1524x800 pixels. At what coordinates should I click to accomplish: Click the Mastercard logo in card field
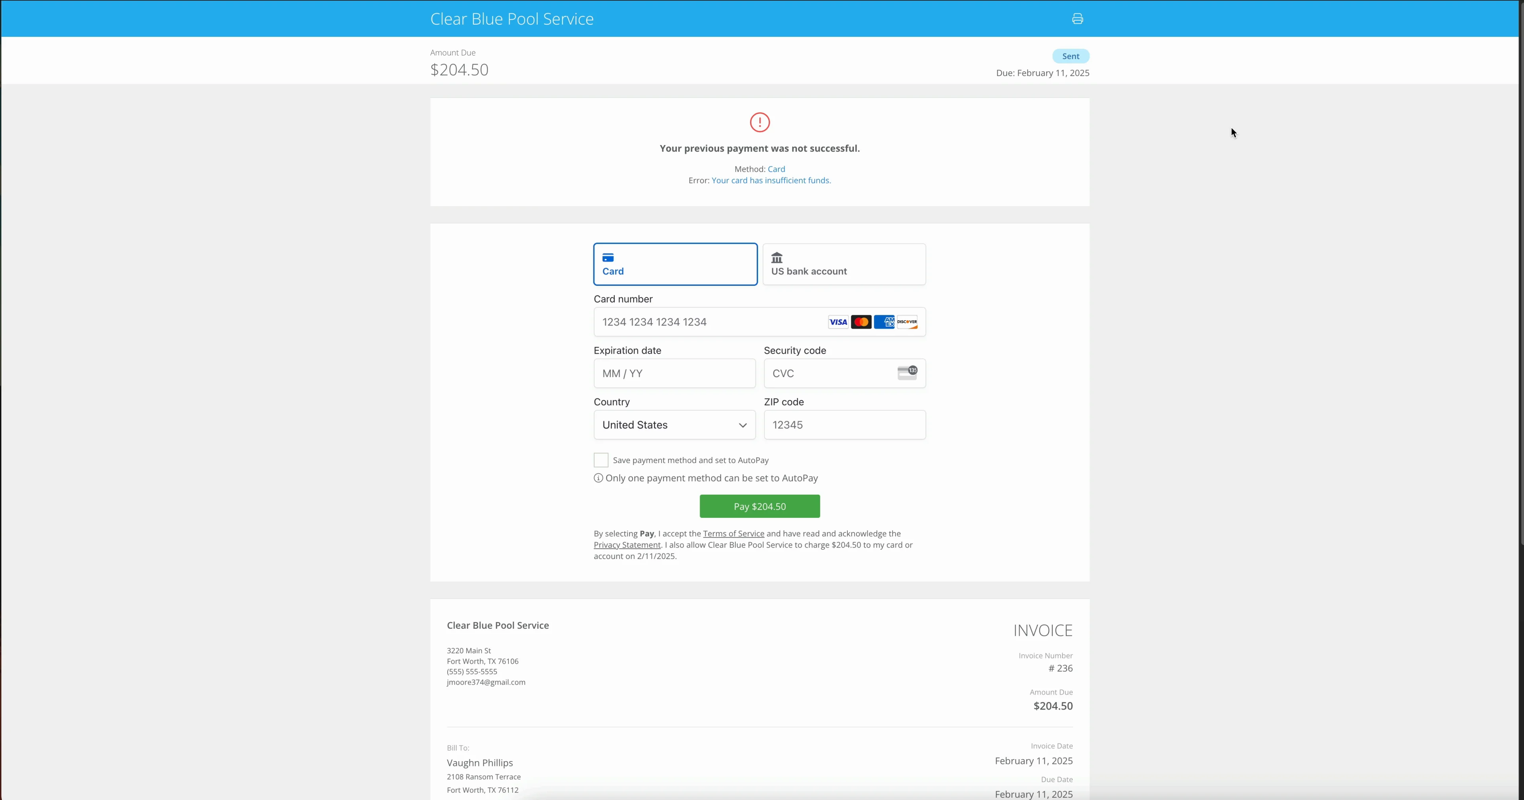click(861, 322)
